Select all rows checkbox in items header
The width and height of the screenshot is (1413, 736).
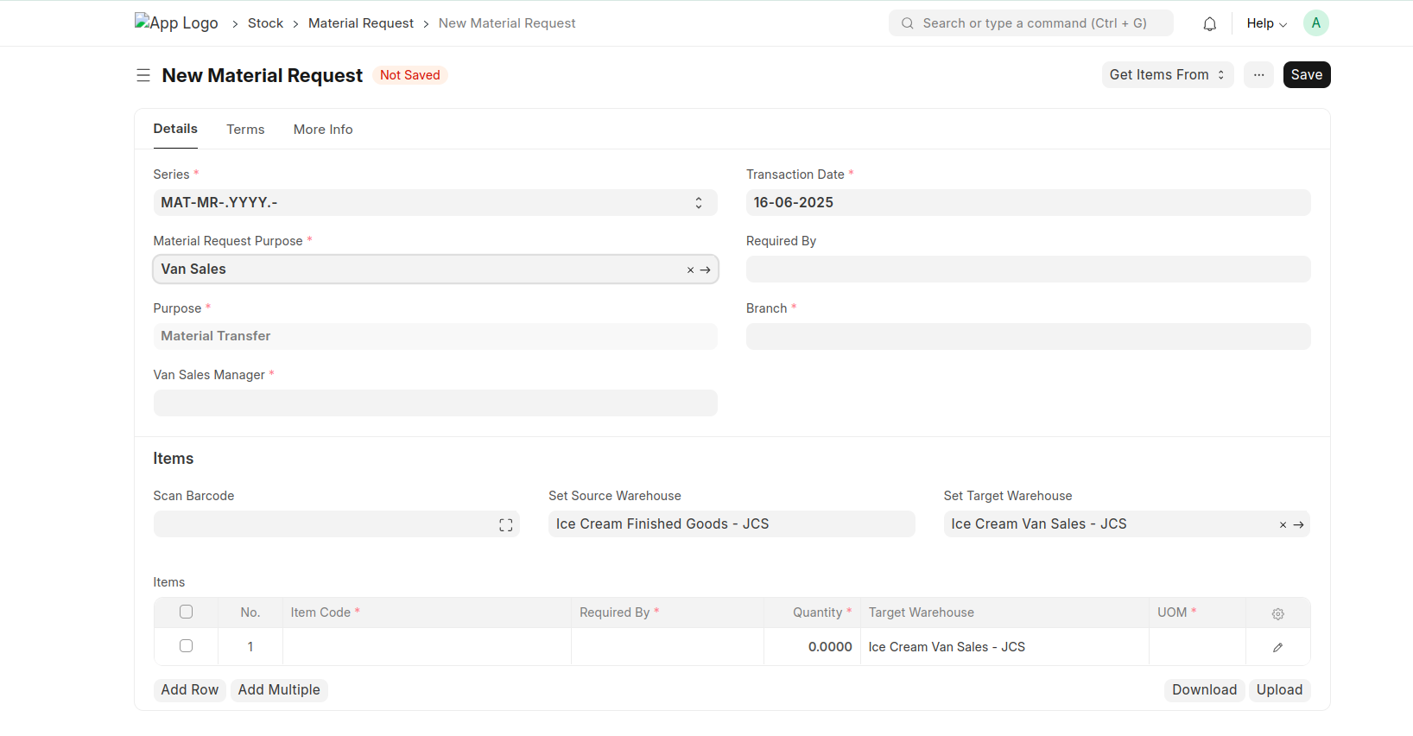click(186, 612)
